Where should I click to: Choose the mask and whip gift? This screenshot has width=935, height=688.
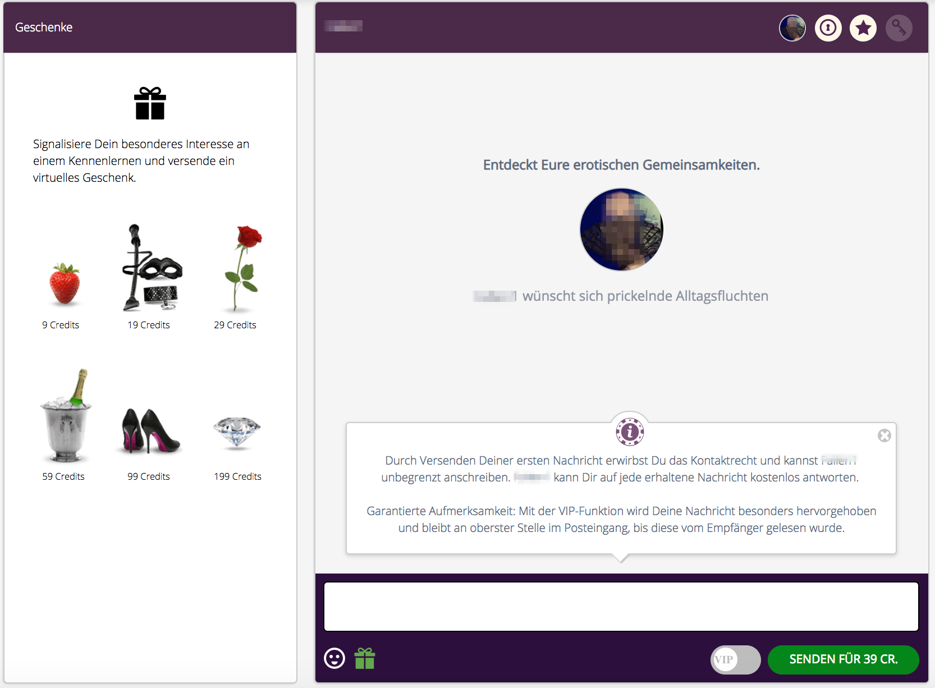pyautogui.click(x=152, y=268)
